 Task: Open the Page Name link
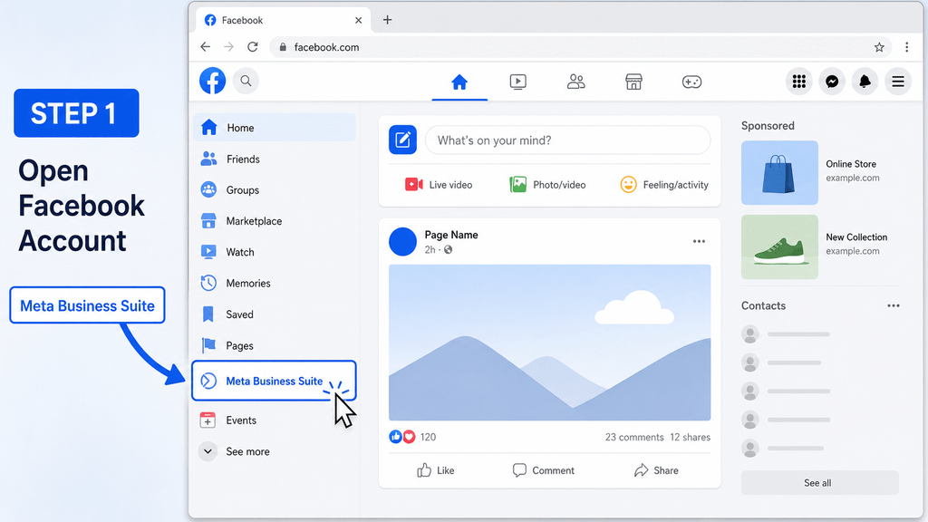tap(451, 235)
